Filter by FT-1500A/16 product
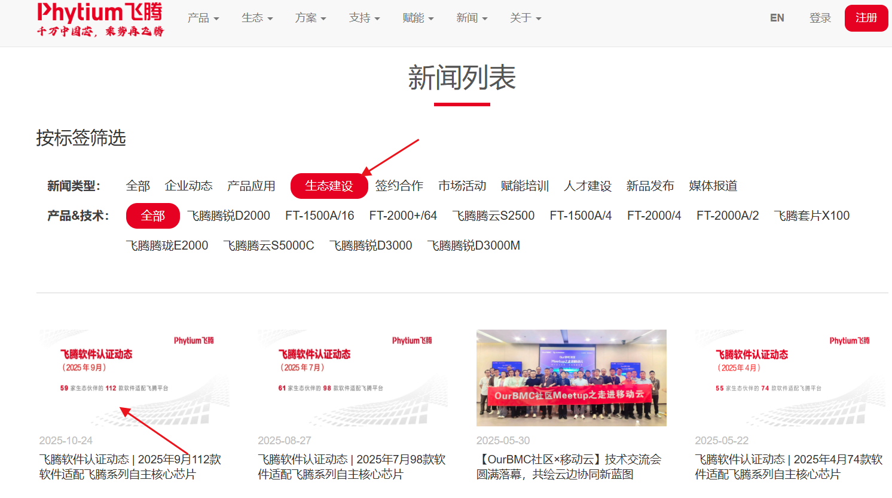This screenshot has width=892, height=498. [x=320, y=216]
